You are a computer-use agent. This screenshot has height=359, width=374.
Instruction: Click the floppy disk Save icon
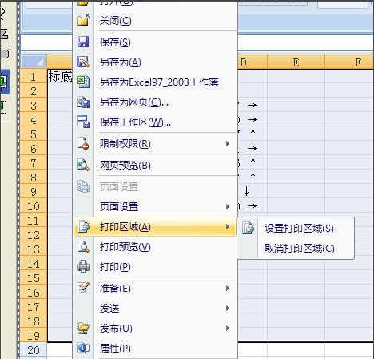pyautogui.click(x=83, y=42)
